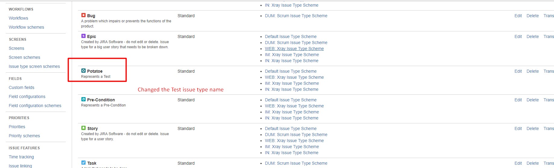Click the red Bug issue type icon

(83, 15)
